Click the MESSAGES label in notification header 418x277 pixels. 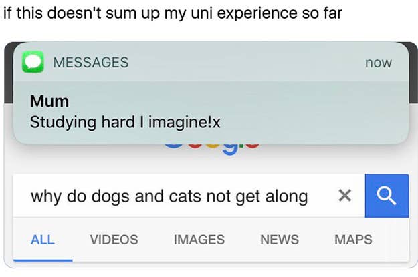tap(90, 63)
